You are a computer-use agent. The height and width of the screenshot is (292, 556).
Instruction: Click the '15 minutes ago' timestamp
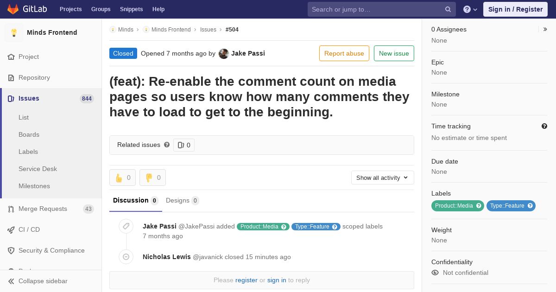(x=268, y=257)
